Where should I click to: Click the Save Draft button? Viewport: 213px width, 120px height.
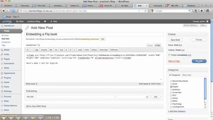click(175, 40)
